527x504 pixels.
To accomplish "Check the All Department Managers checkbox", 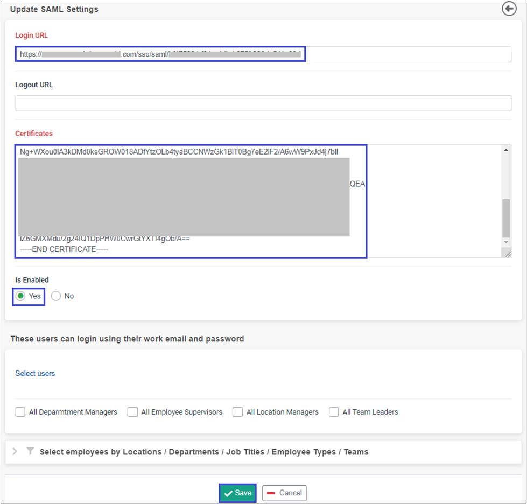I will (x=20, y=412).
